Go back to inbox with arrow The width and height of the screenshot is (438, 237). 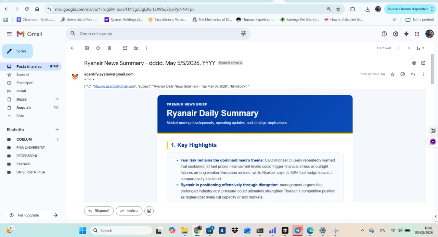tap(73, 48)
